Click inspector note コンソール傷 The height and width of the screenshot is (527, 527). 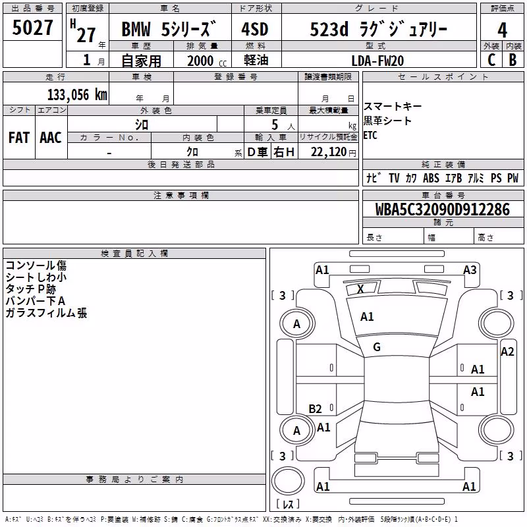pos(36,265)
